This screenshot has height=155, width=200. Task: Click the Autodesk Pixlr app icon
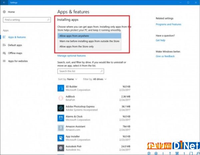point(61,148)
